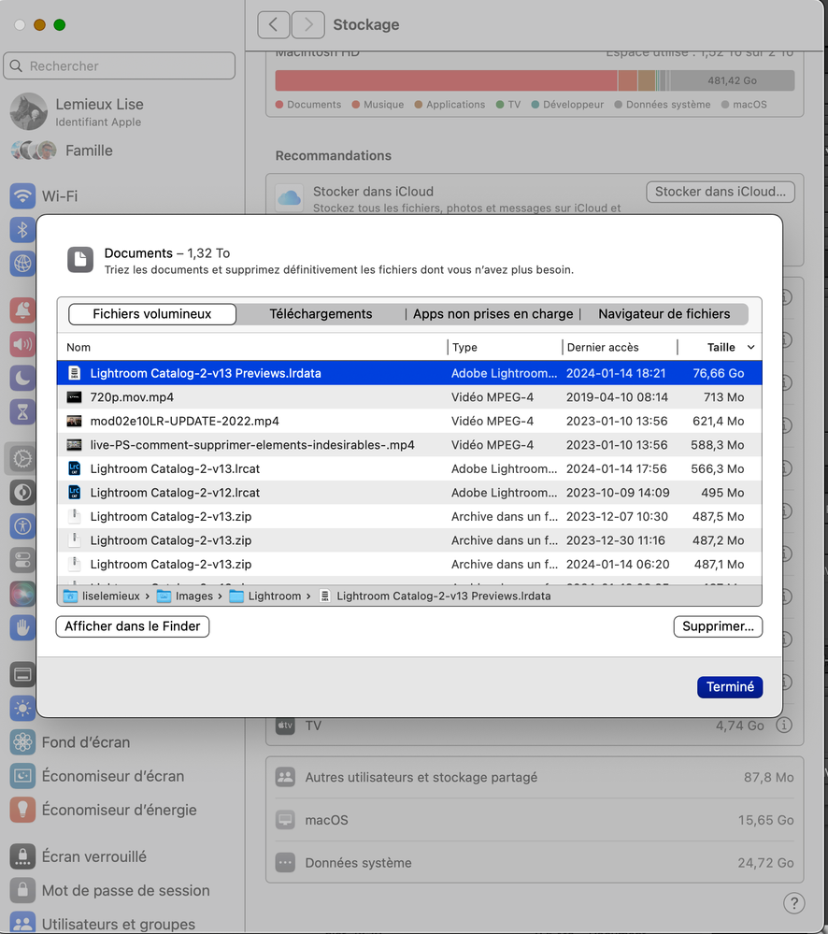Click the 713 Mo size cell
The height and width of the screenshot is (934, 828).
pos(723,396)
